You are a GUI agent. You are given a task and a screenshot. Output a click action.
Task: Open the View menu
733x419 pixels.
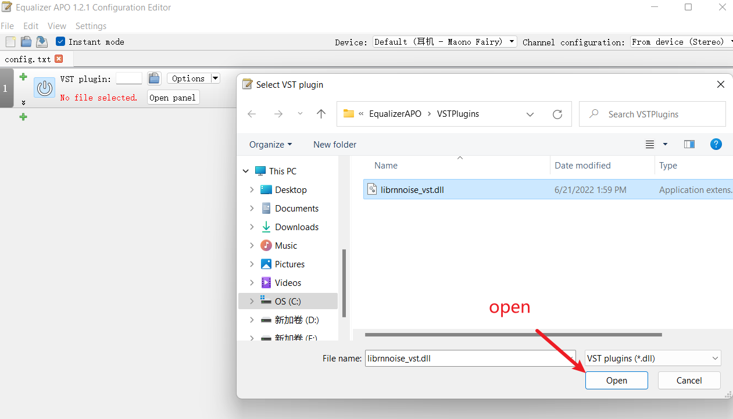click(x=57, y=26)
